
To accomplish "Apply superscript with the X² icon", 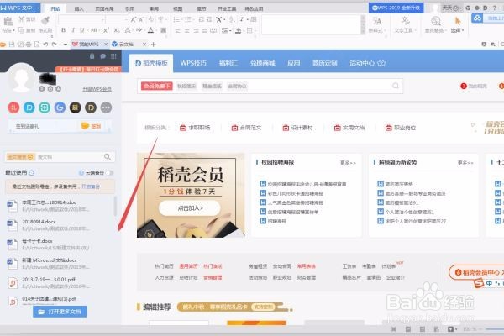I will (x=106, y=30).
